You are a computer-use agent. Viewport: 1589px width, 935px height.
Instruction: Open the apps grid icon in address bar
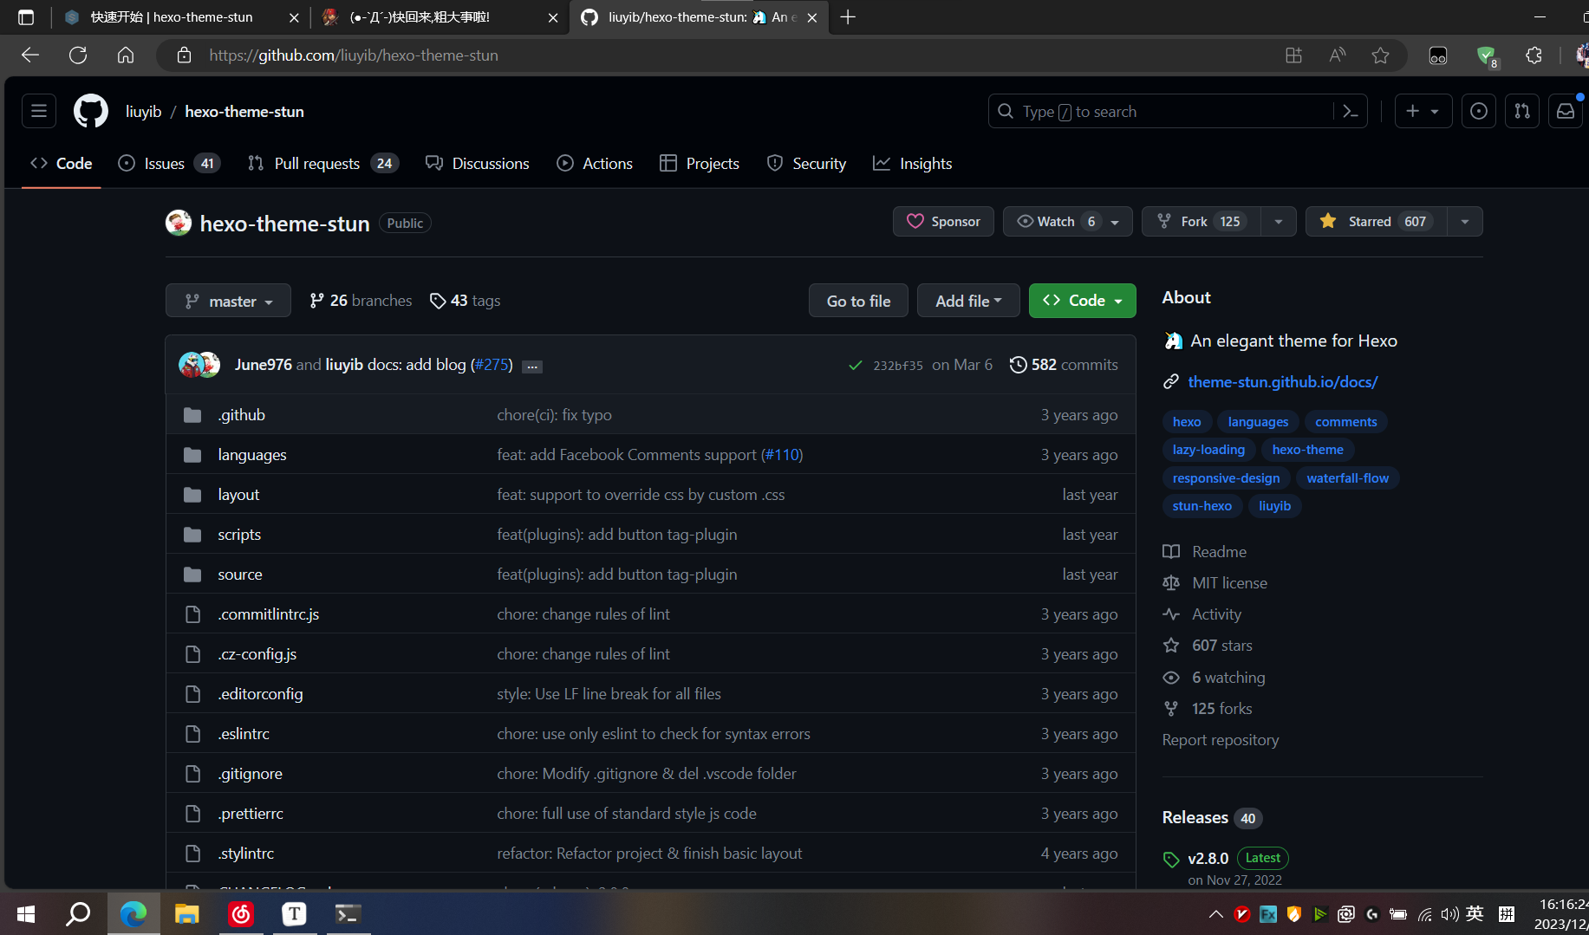[1293, 55]
